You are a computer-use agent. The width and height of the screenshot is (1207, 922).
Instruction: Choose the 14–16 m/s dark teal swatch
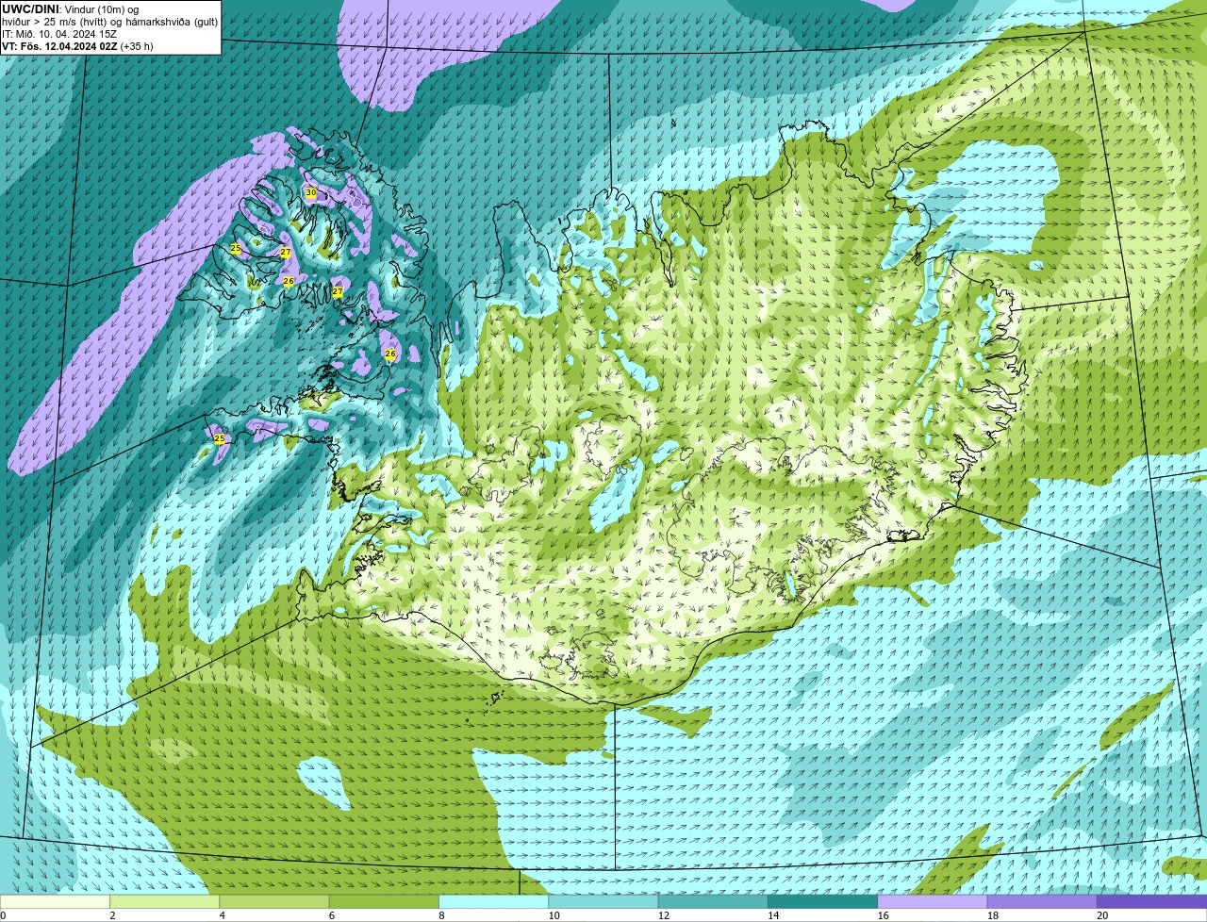[822, 901]
